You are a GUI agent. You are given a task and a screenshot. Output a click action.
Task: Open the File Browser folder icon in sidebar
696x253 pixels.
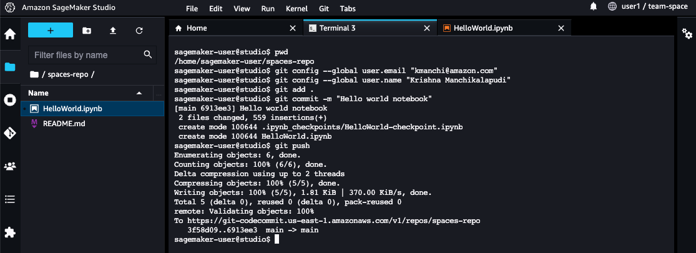[10, 67]
